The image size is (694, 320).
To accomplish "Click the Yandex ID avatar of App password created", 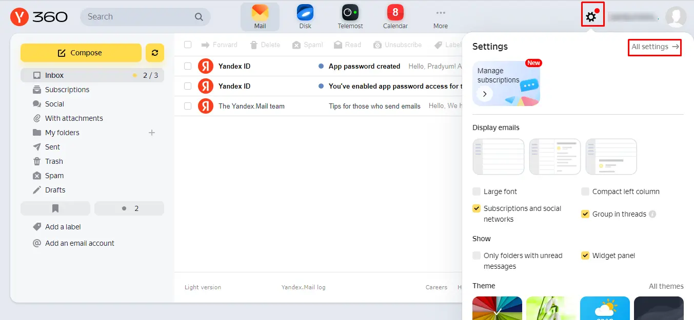I will point(206,66).
